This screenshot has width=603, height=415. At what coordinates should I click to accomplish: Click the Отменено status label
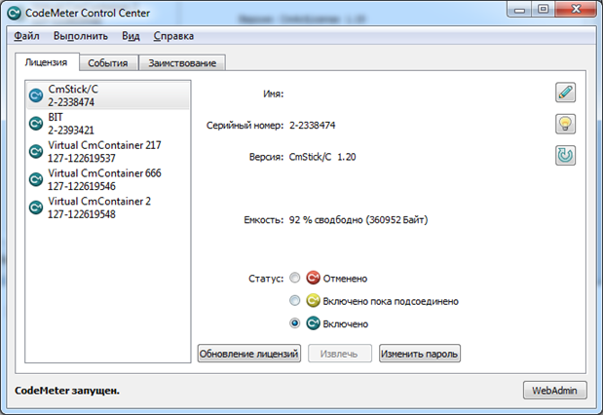(345, 278)
